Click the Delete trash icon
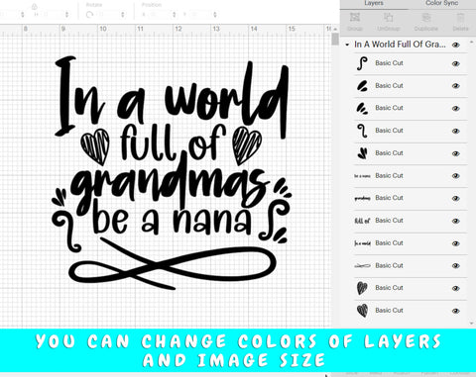 pyautogui.click(x=460, y=17)
